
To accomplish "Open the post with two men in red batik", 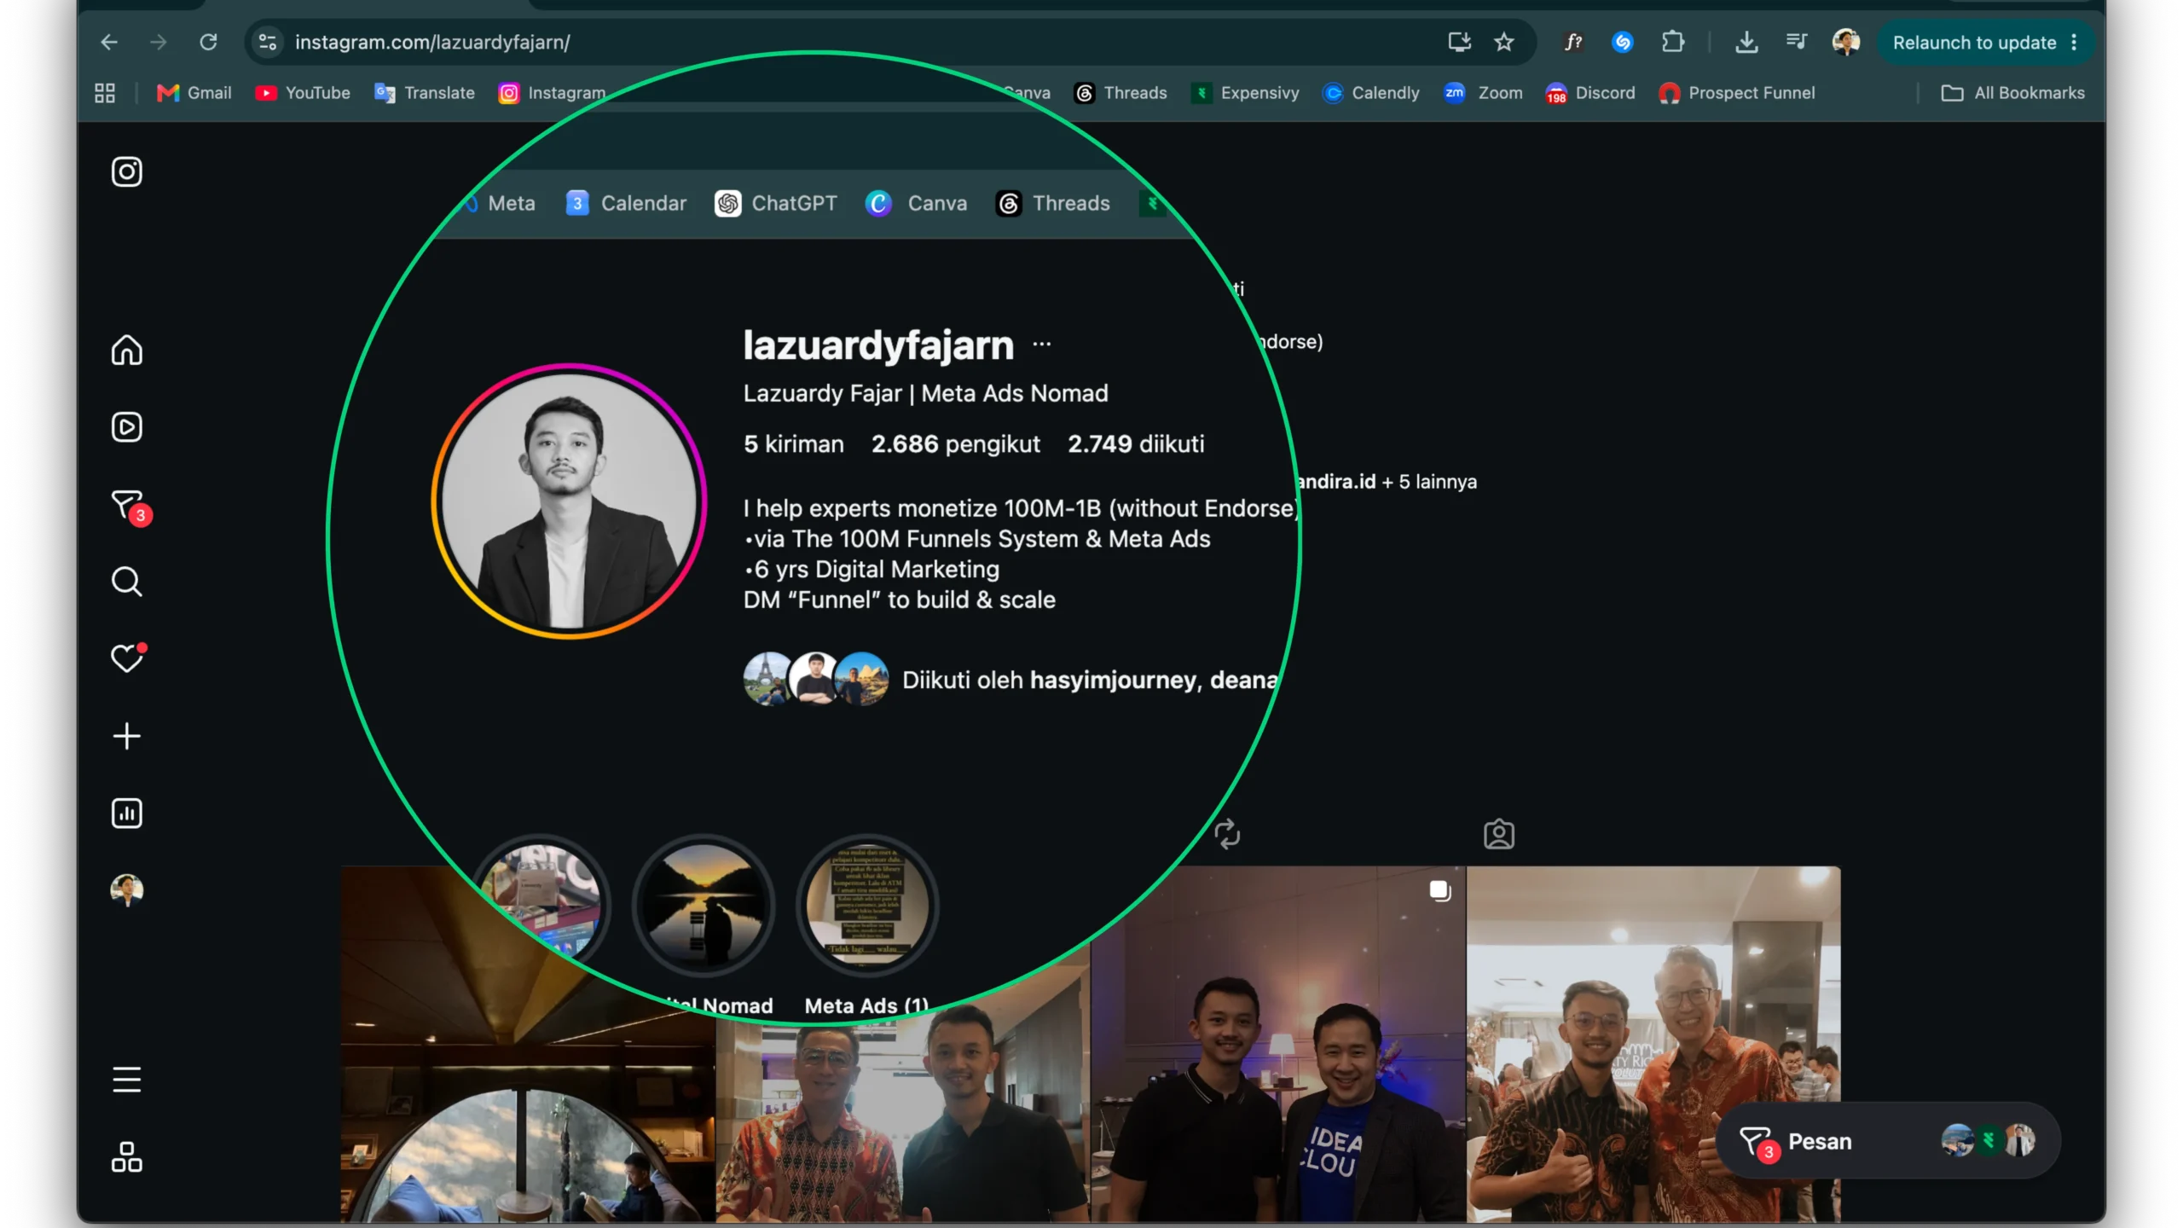I will pyautogui.click(x=1653, y=1044).
